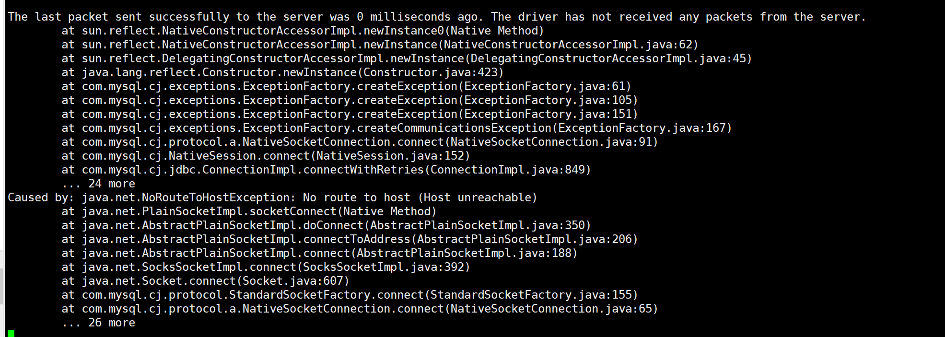Screen dimensions: 945x337
Task: Click the '... 26 more' line
Action: (98, 323)
